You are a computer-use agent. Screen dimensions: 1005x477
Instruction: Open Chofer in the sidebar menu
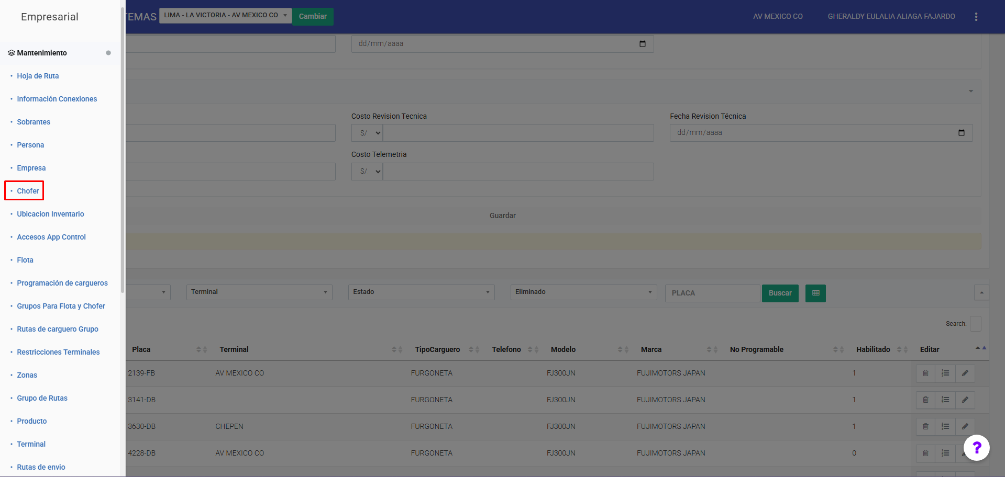(x=28, y=191)
